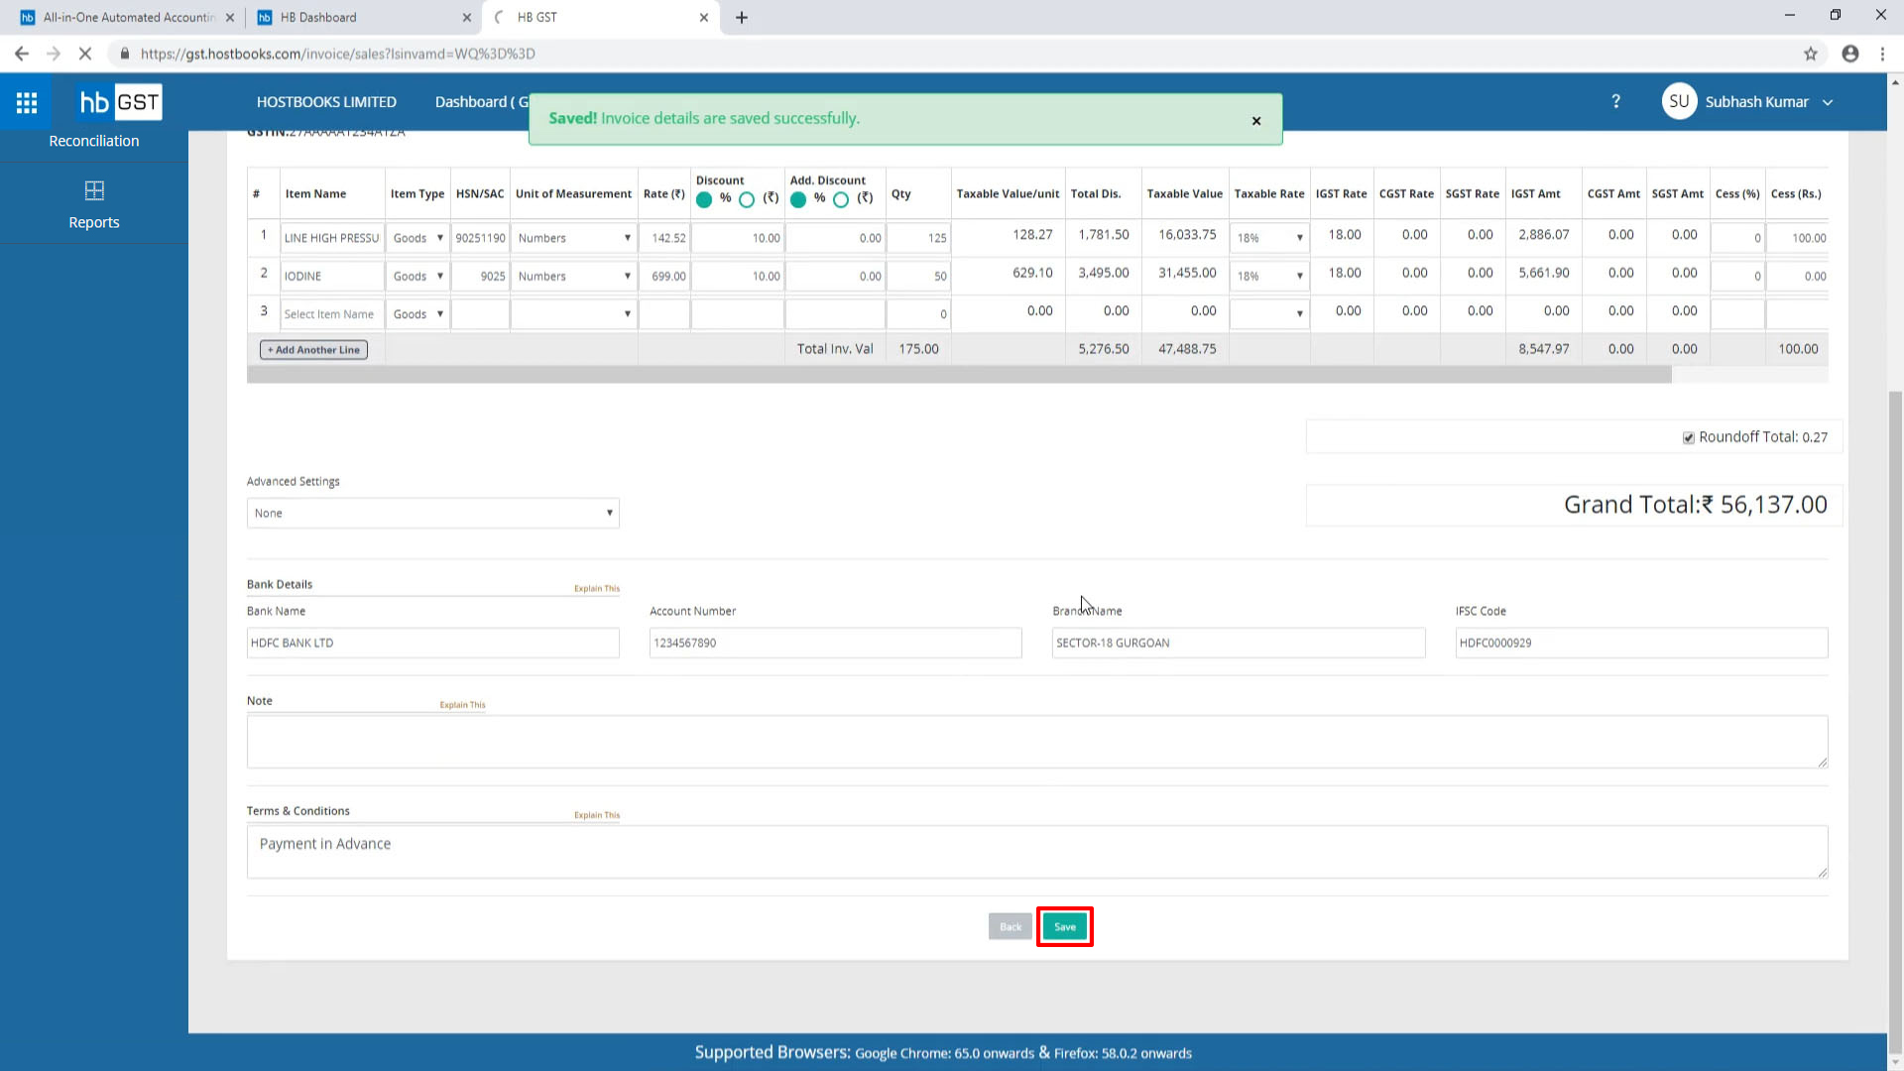Switch to HB Dashboard browser tab
This screenshot has height=1071, width=1904.
(363, 17)
